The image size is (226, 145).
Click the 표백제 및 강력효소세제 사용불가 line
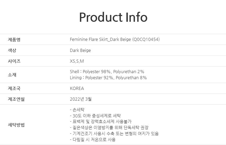(x=101, y=122)
